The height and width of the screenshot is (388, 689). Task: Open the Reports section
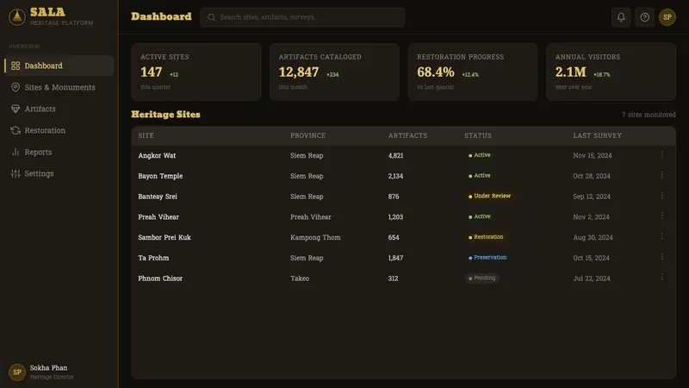59,152
